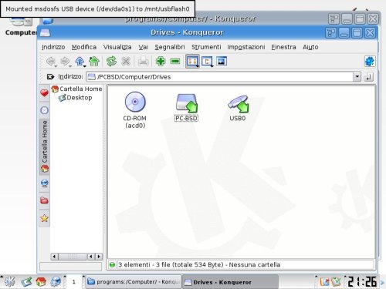Click the 21:26 taskbar clock

(x=362, y=281)
